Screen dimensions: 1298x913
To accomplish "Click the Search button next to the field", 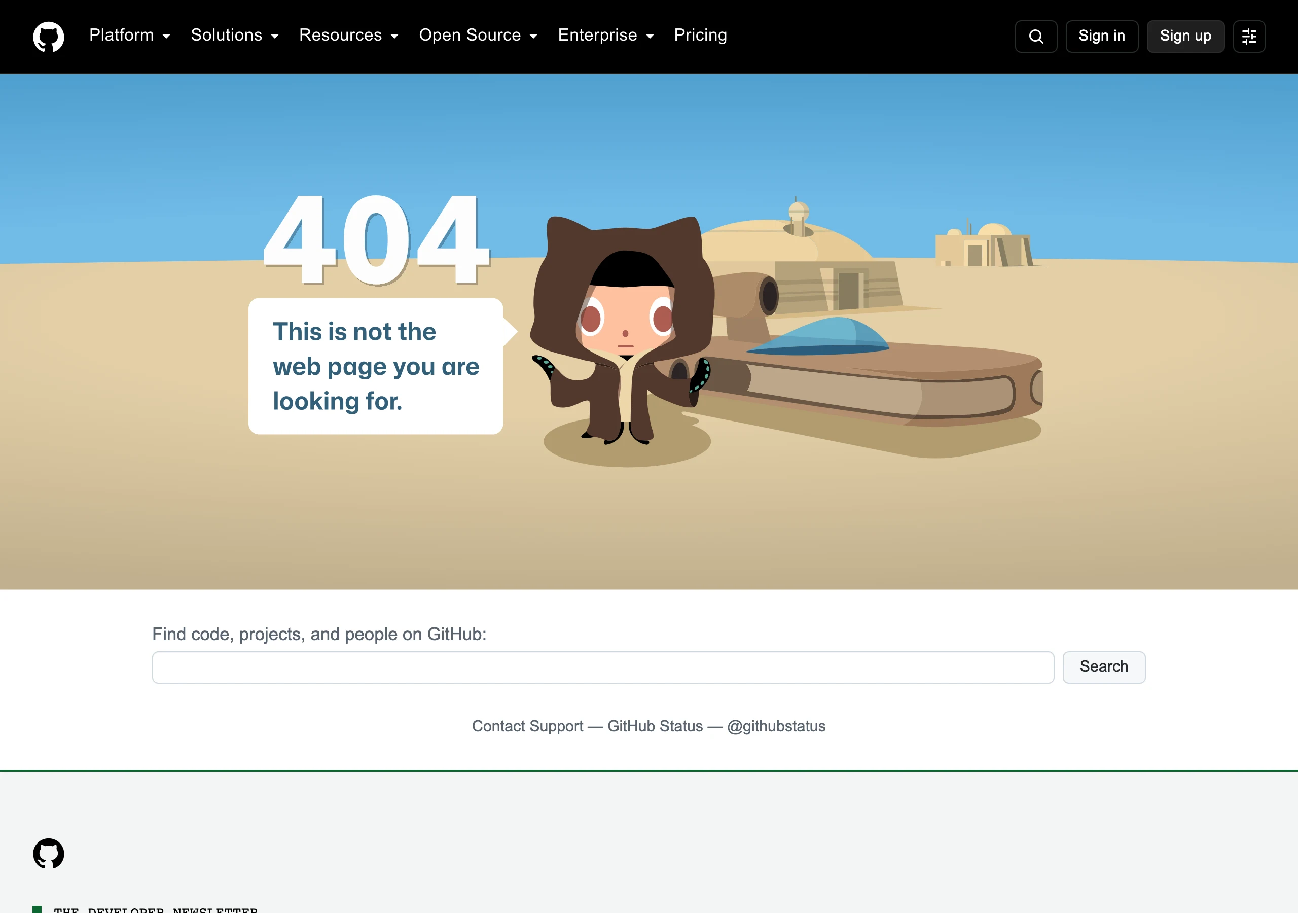I will (x=1103, y=667).
